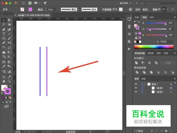Switch to the 透明度 tab
The width and height of the screenshot is (177, 133).
click(150, 53)
